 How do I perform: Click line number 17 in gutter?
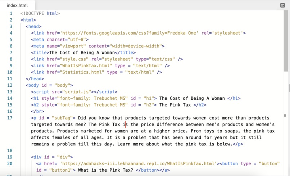click(10, 118)
